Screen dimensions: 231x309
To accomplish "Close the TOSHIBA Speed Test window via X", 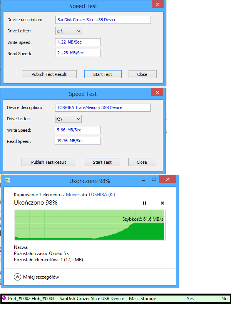I will tap(157, 92).
